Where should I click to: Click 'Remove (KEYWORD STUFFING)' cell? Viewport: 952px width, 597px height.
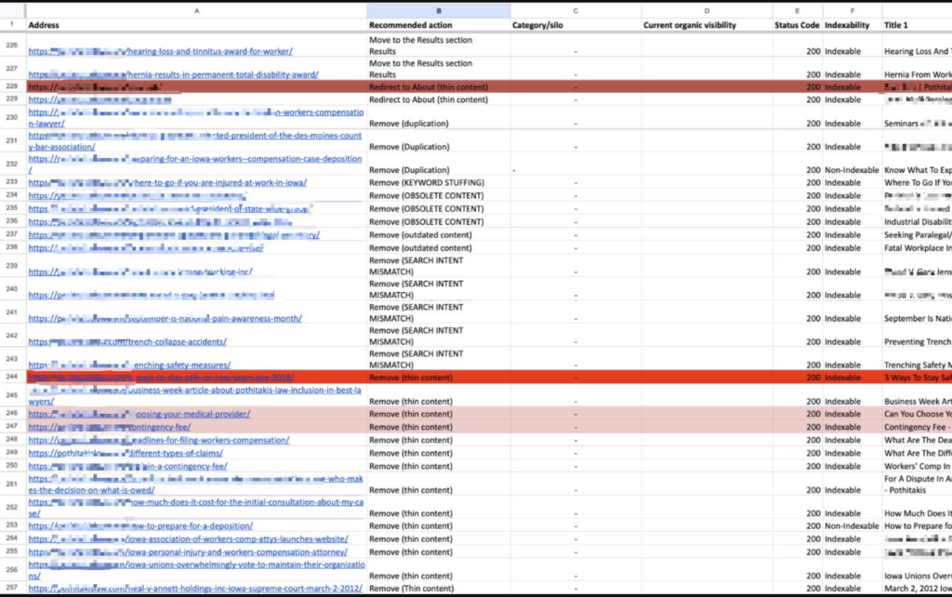click(427, 183)
